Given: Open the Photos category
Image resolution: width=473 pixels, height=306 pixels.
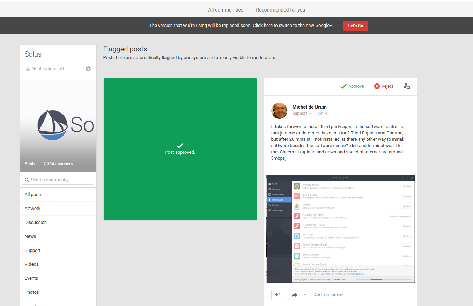Looking at the screenshot, I should tap(58, 292).
